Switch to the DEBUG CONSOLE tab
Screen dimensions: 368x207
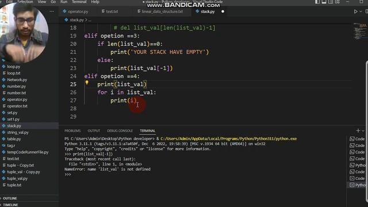[120, 131]
